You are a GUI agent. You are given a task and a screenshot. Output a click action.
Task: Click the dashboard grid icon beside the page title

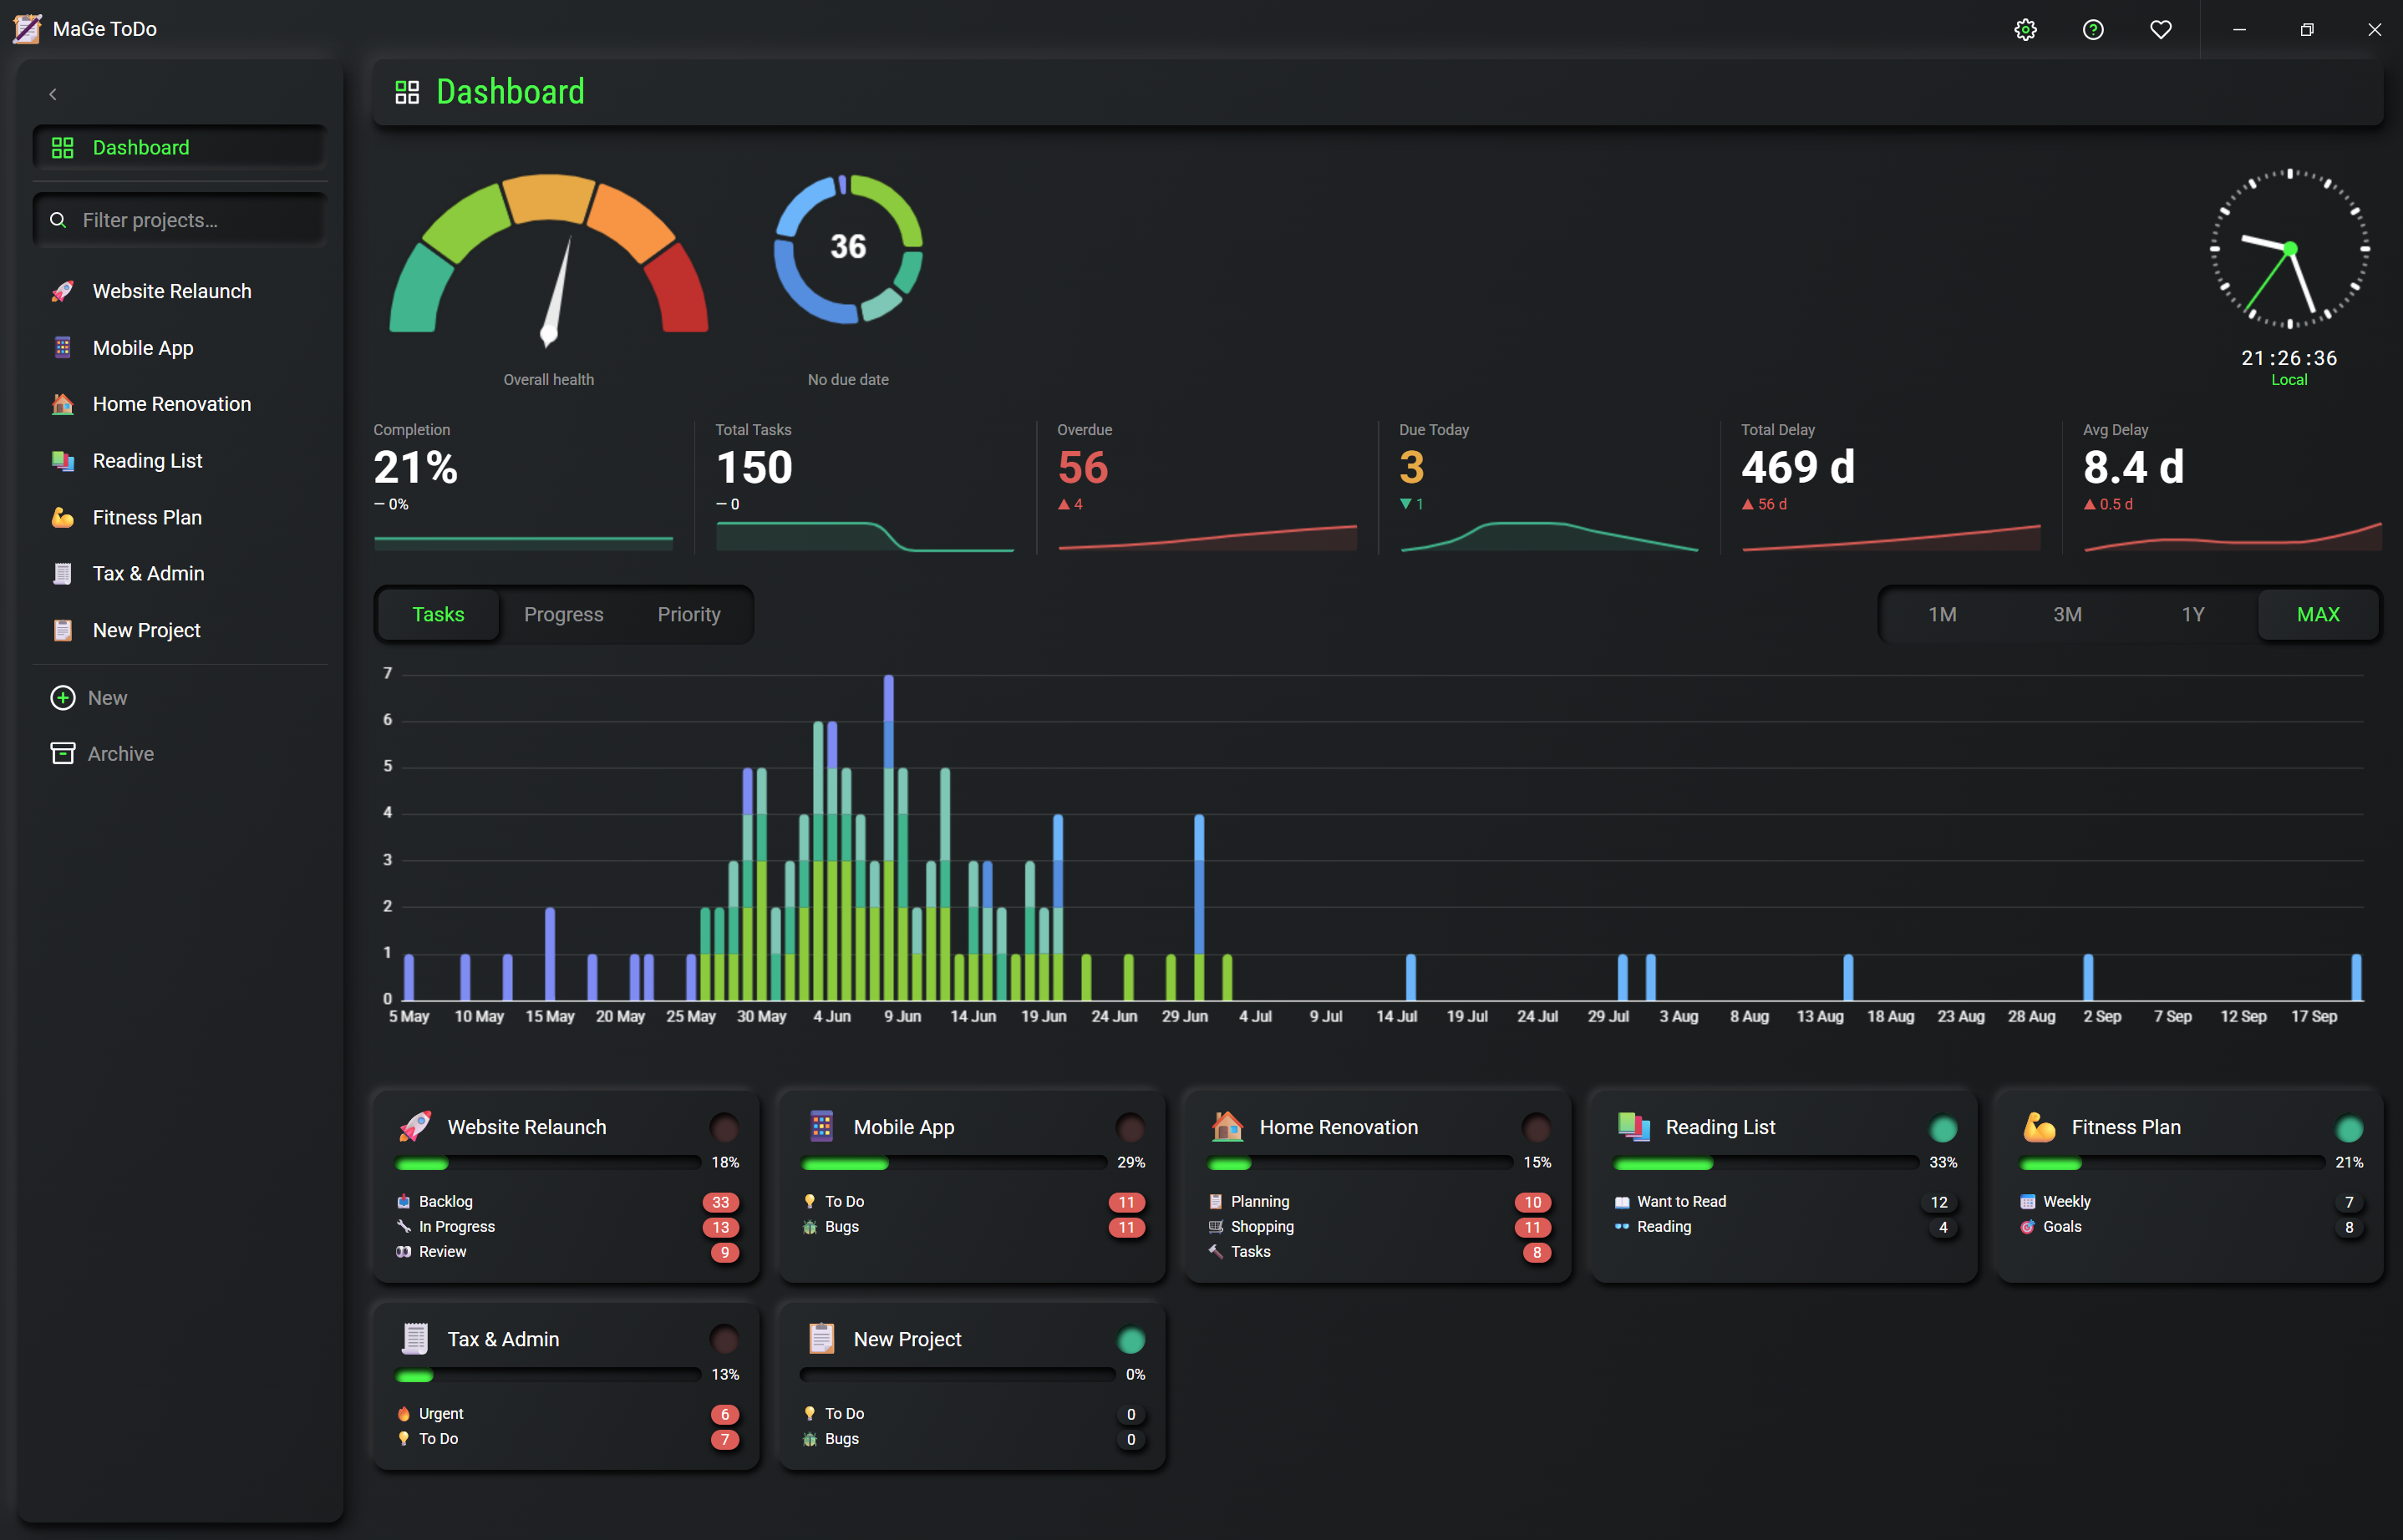[407, 92]
